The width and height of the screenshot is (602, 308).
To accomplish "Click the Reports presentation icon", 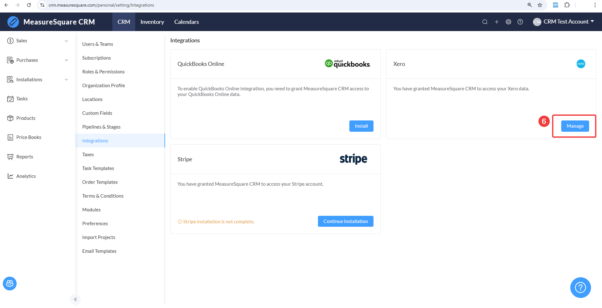I will [10, 157].
